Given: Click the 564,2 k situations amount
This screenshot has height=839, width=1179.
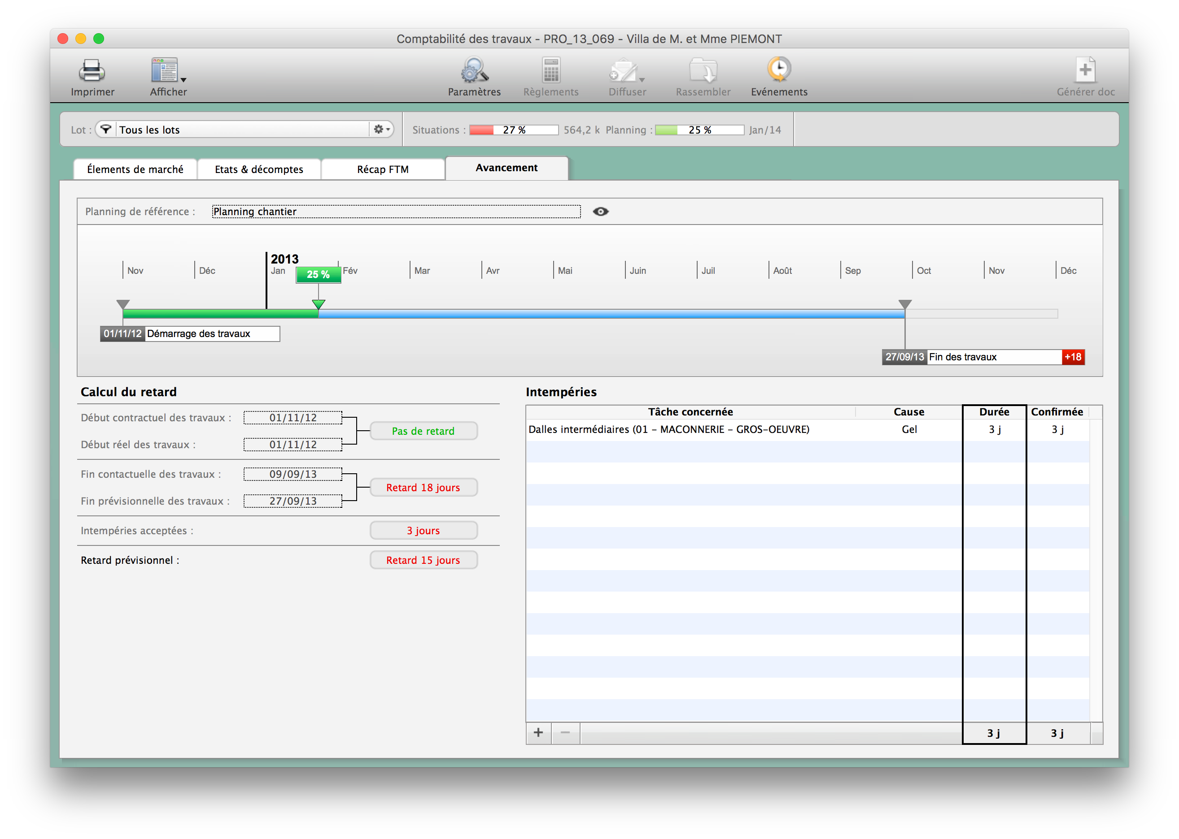Looking at the screenshot, I should pos(581,130).
